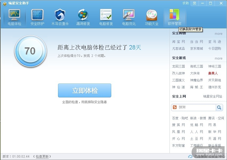Click version text 01.00.02.44
Image resolution: width=227 pixels, height=160 pixels.
[x=21, y=156]
